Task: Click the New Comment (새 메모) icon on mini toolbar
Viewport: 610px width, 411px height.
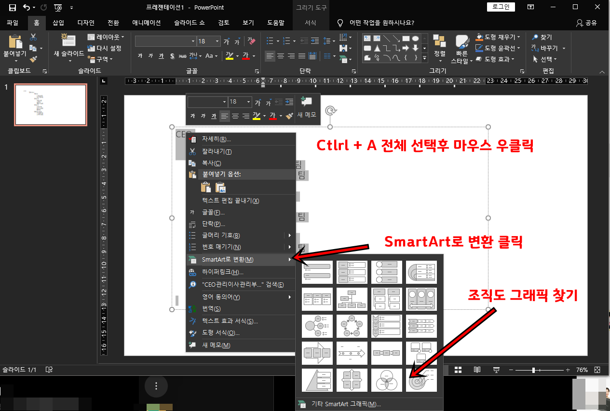Action: (x=307, y=102)
